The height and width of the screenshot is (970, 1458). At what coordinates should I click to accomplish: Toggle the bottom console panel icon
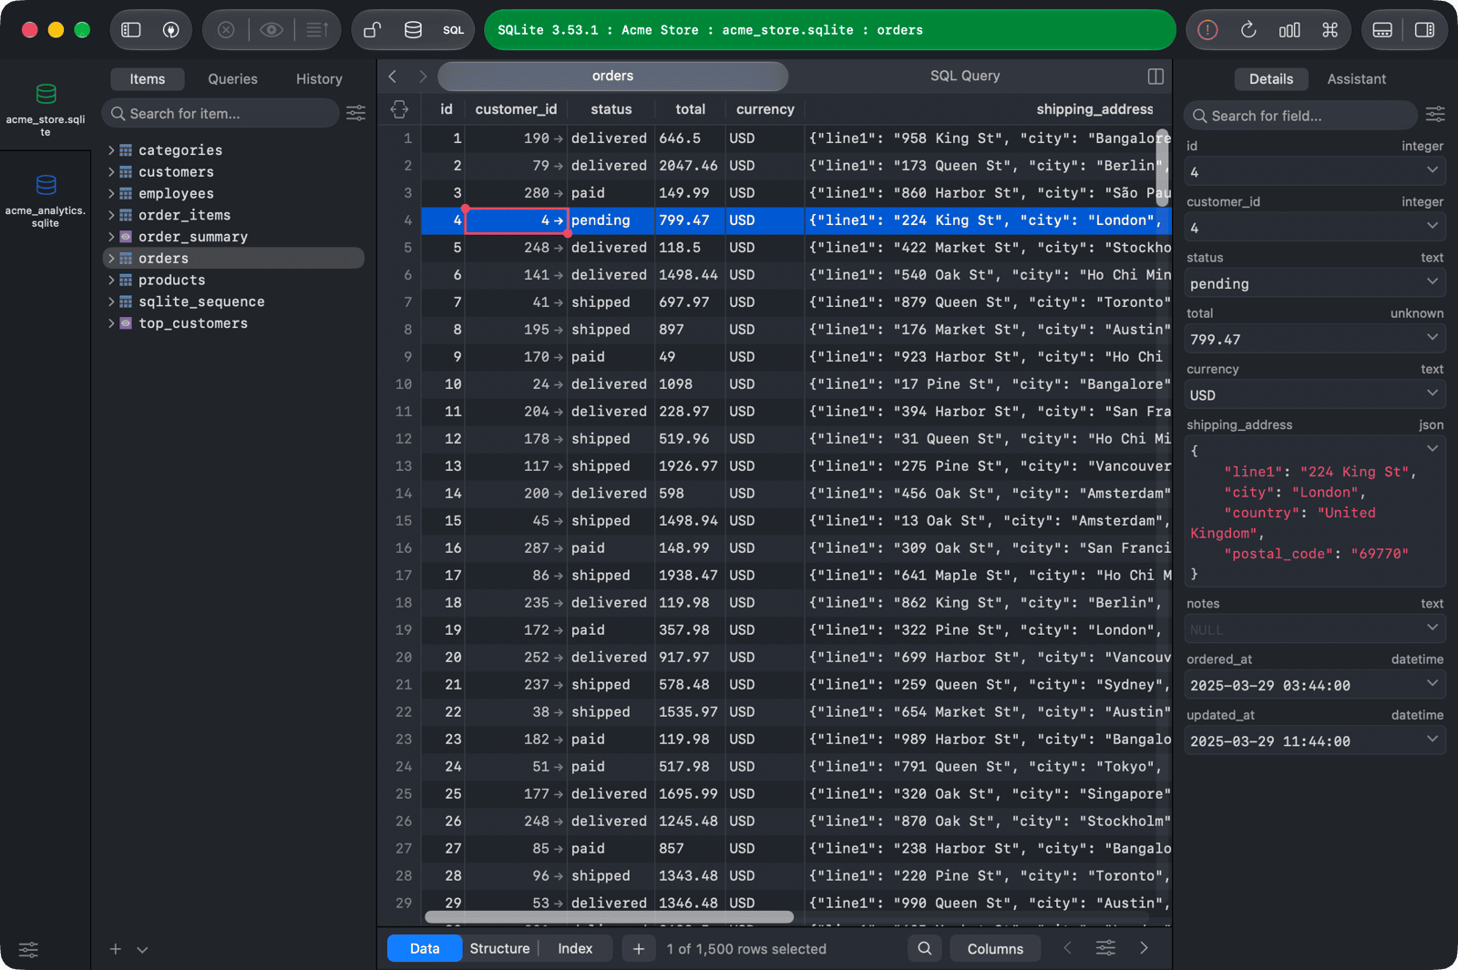1382,30
